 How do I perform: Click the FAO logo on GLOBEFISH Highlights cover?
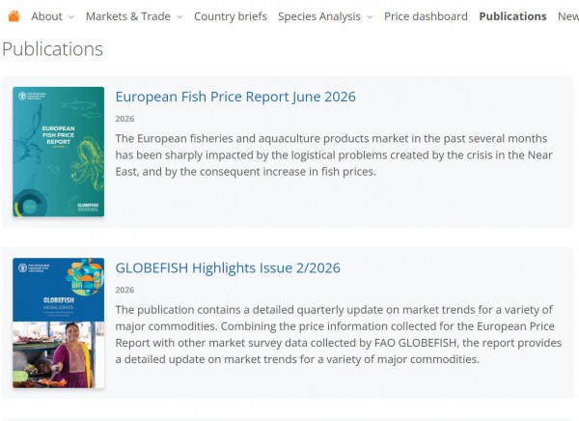[x=22, y=267]
